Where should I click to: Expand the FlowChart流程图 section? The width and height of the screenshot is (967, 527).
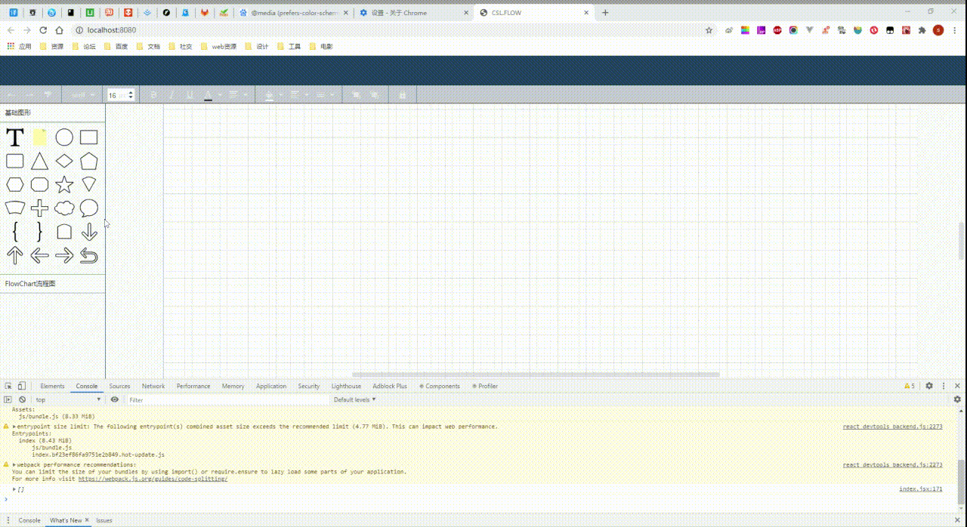(52, 284)
